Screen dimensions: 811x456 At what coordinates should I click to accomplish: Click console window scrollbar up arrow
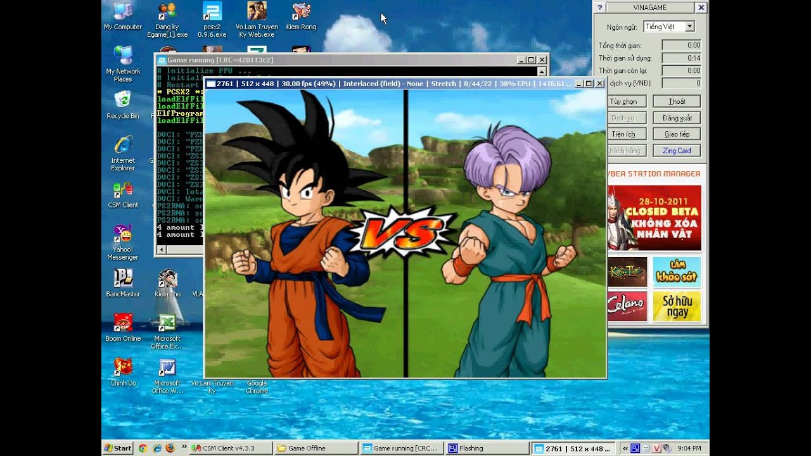pyautogui.click(x=542, y=71)
